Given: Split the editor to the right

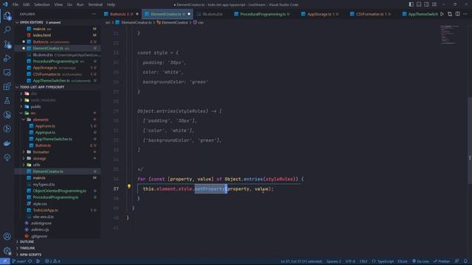Looking at the screenshot, I should [457, 14].
